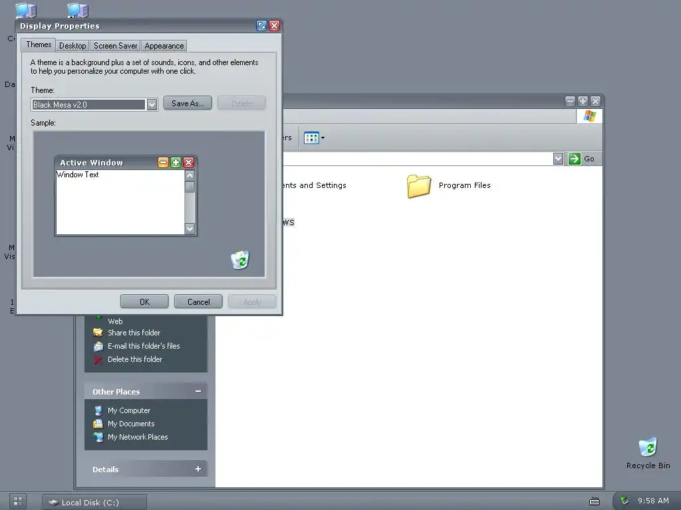The image size is (681, 510).
Task: Click the greyed Apply button
Action: click(x=252, y=302)
